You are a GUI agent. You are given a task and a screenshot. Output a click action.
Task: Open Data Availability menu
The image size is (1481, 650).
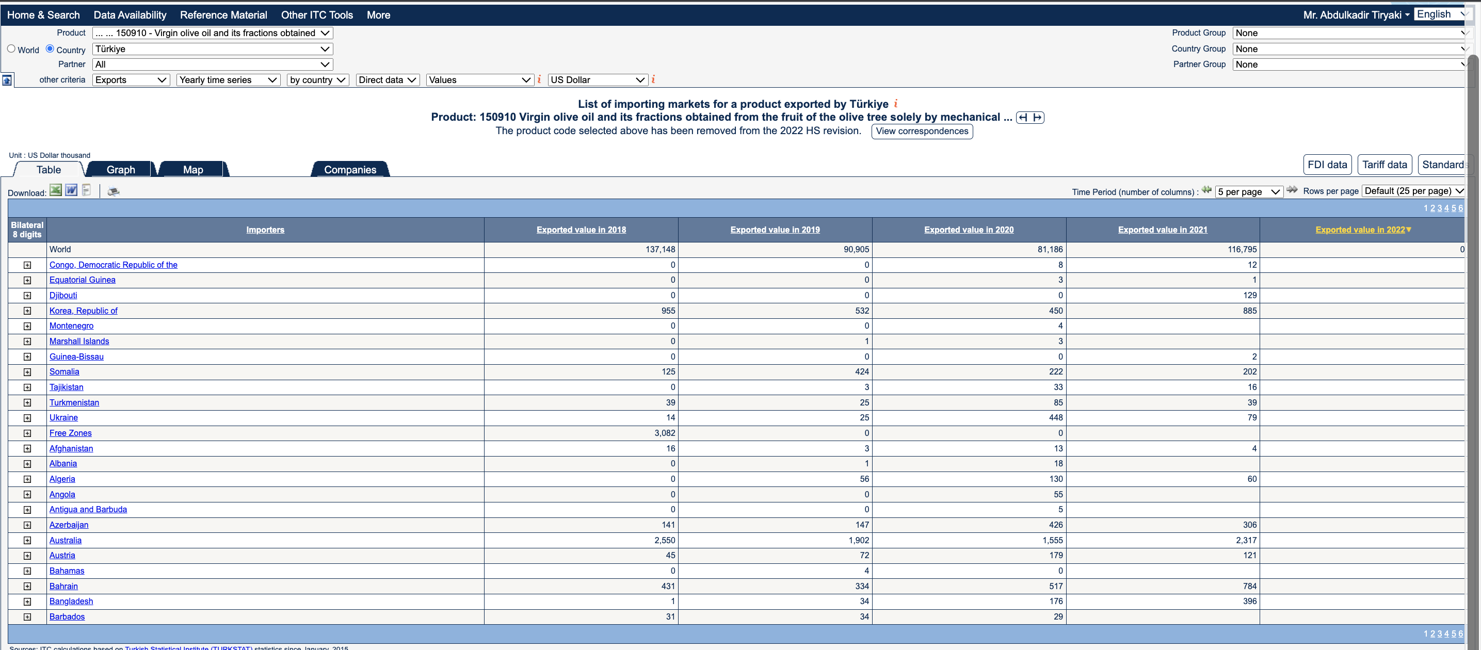130,15
